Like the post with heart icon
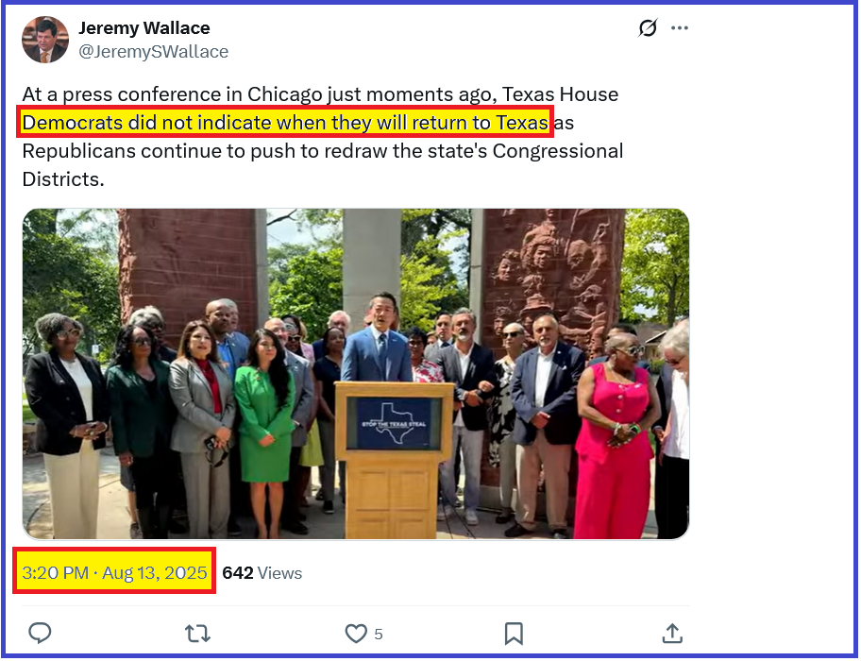This screenshot has height=661, width=861. (356, 634)
